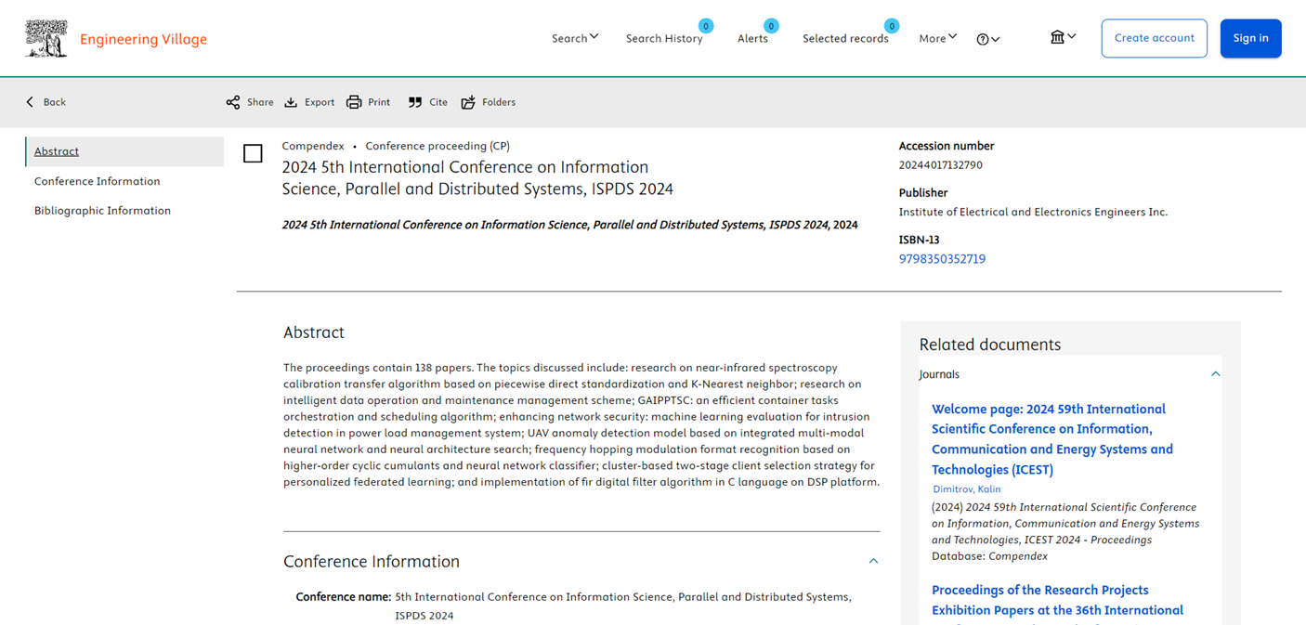Screen dimensions: 1306x625
Task: Click the Print printer icon
Action: 354,102
